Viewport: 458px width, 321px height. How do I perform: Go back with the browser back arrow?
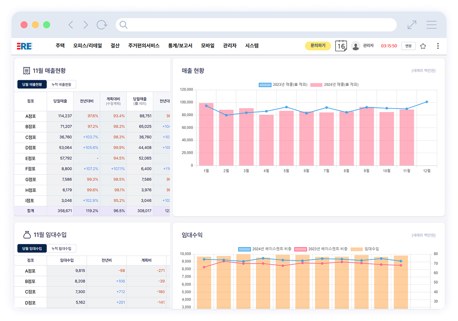[71, 25]
